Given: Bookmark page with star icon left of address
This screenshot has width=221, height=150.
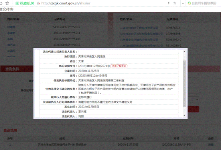Looking at the screenshot, I should click(7, 3).
